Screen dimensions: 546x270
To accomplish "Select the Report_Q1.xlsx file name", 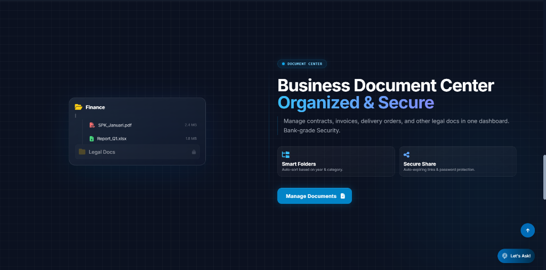I will [x=112, y=139].
